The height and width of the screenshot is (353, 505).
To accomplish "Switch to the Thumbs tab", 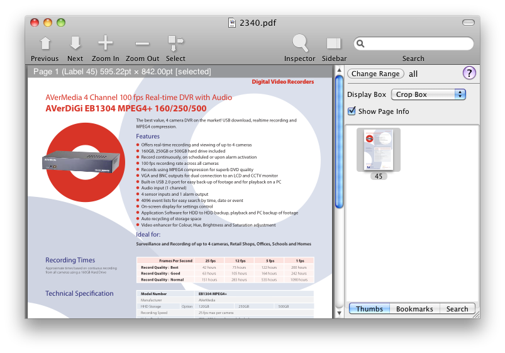I will [x=369, y=309].
